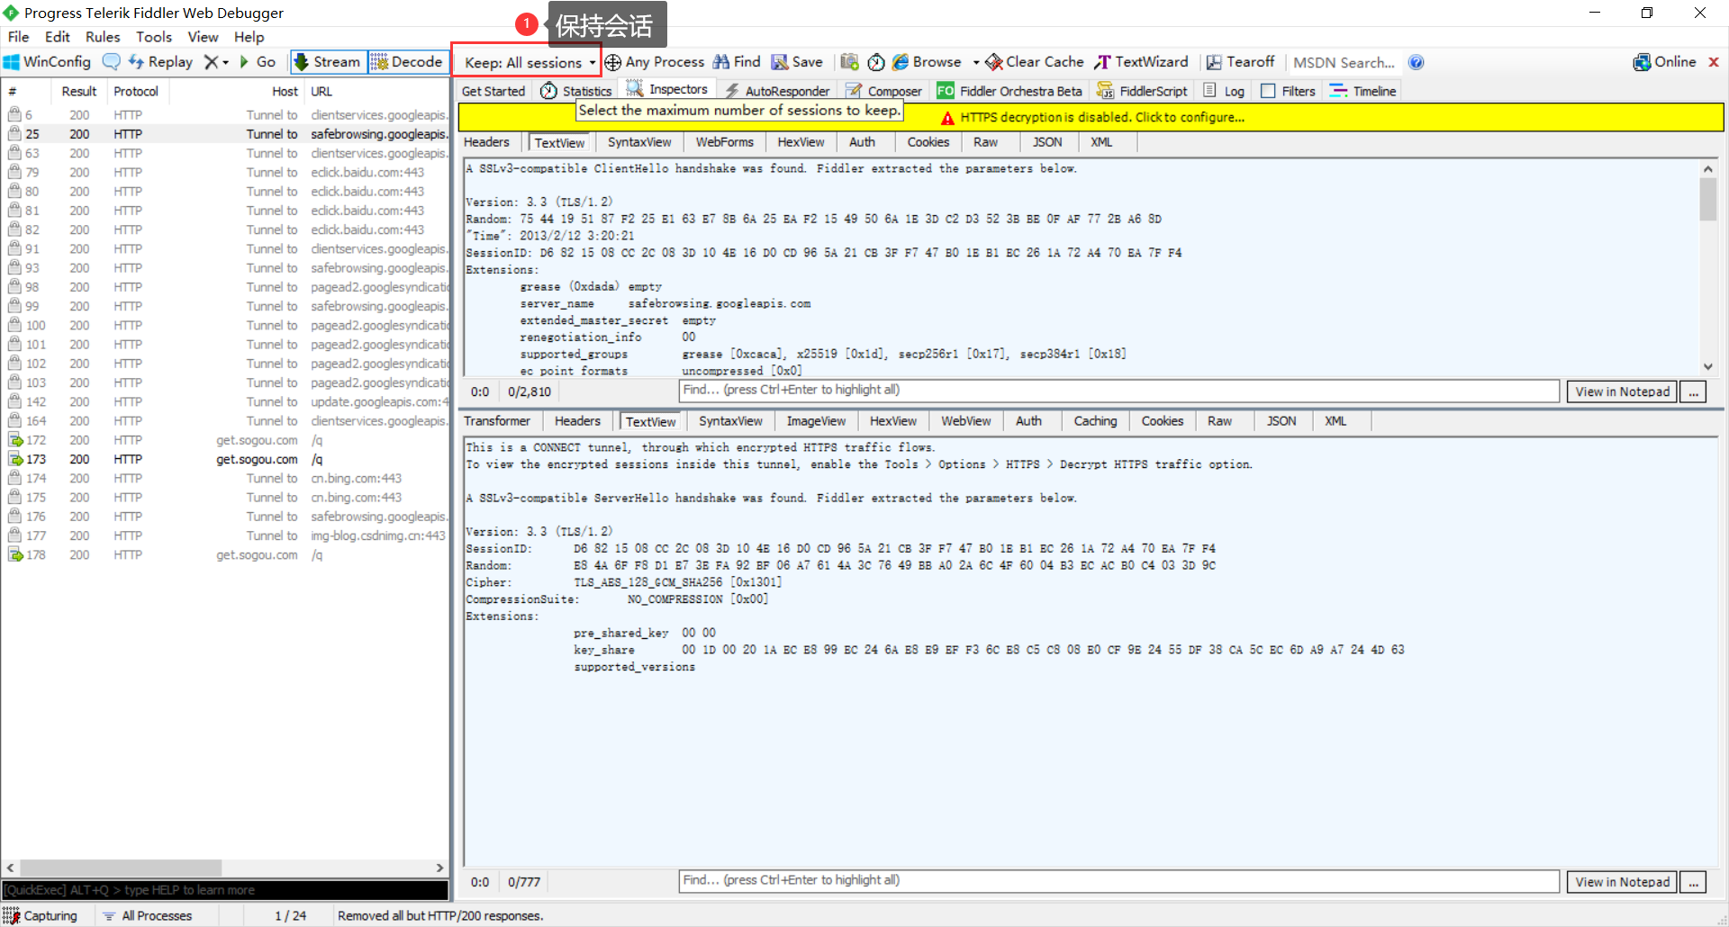Viewport: 1729px width, 927px height.
Task: Open the Rules menu
Action: pyautogui.click(x=103, y=37)
